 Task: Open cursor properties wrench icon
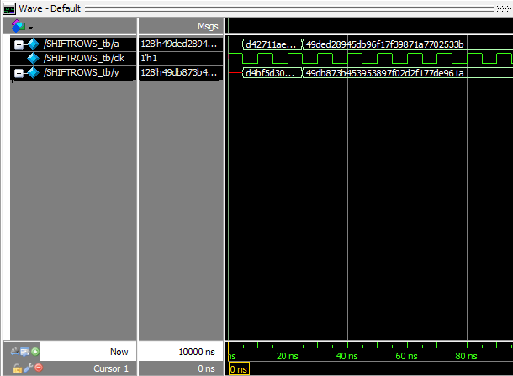point(27,368)
